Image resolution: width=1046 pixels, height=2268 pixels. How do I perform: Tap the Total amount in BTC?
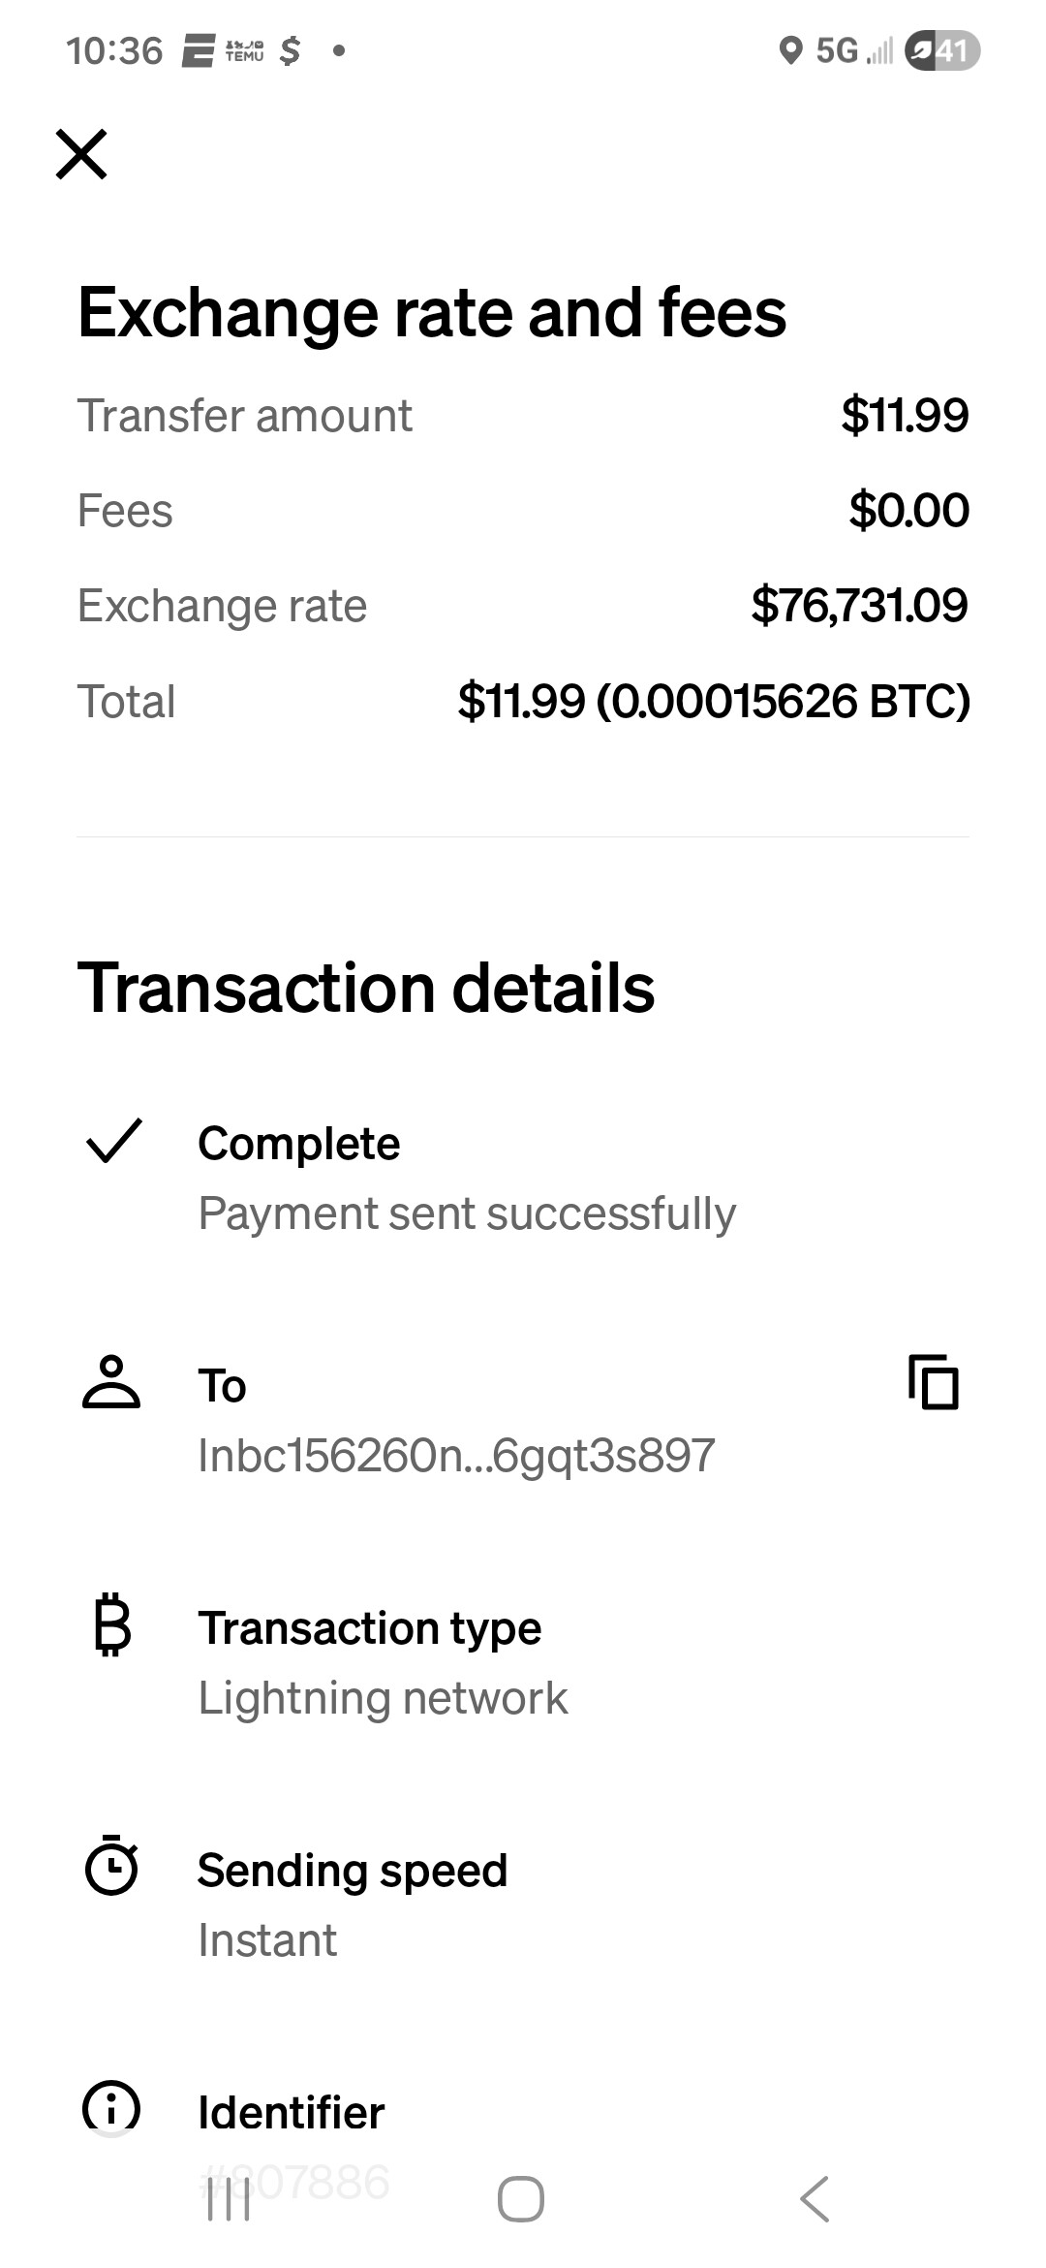coord(714,702)
